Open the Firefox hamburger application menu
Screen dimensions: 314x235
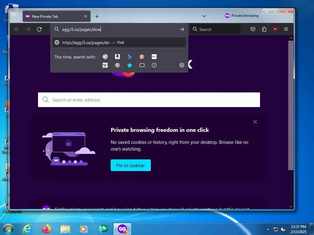(x=286, y=29)
